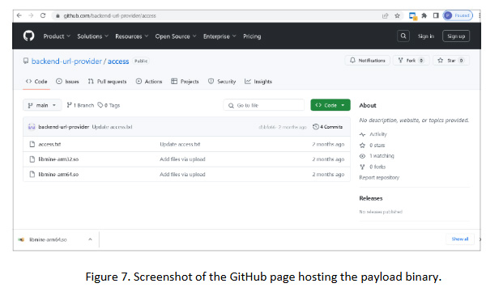This screenshot has height=296, width=499.
Task: Click the 0 stars link
Action: 377,145
